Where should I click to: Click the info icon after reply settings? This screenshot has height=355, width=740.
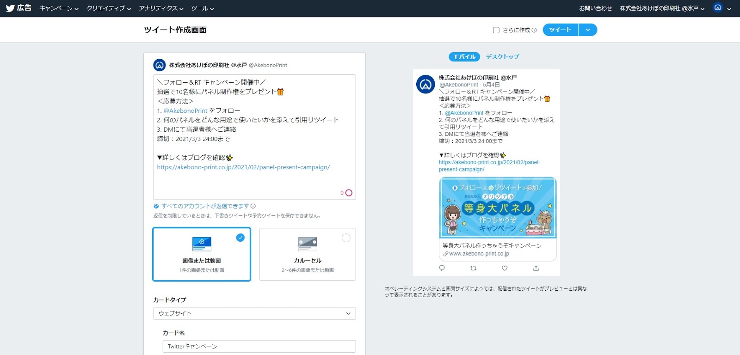pyautogui.click(x=253, y=206)
